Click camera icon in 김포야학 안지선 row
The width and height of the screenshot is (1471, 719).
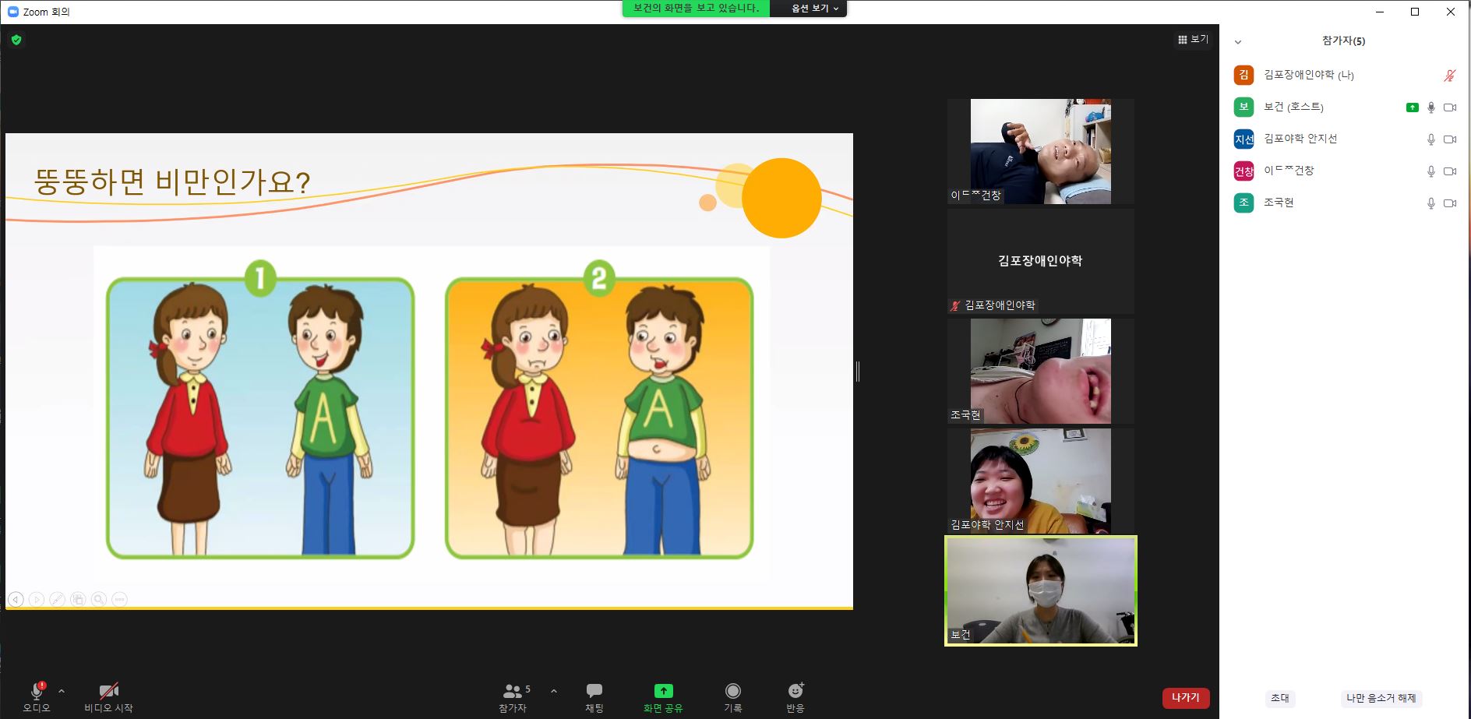pyautogui.click(x=1449, y=139)
